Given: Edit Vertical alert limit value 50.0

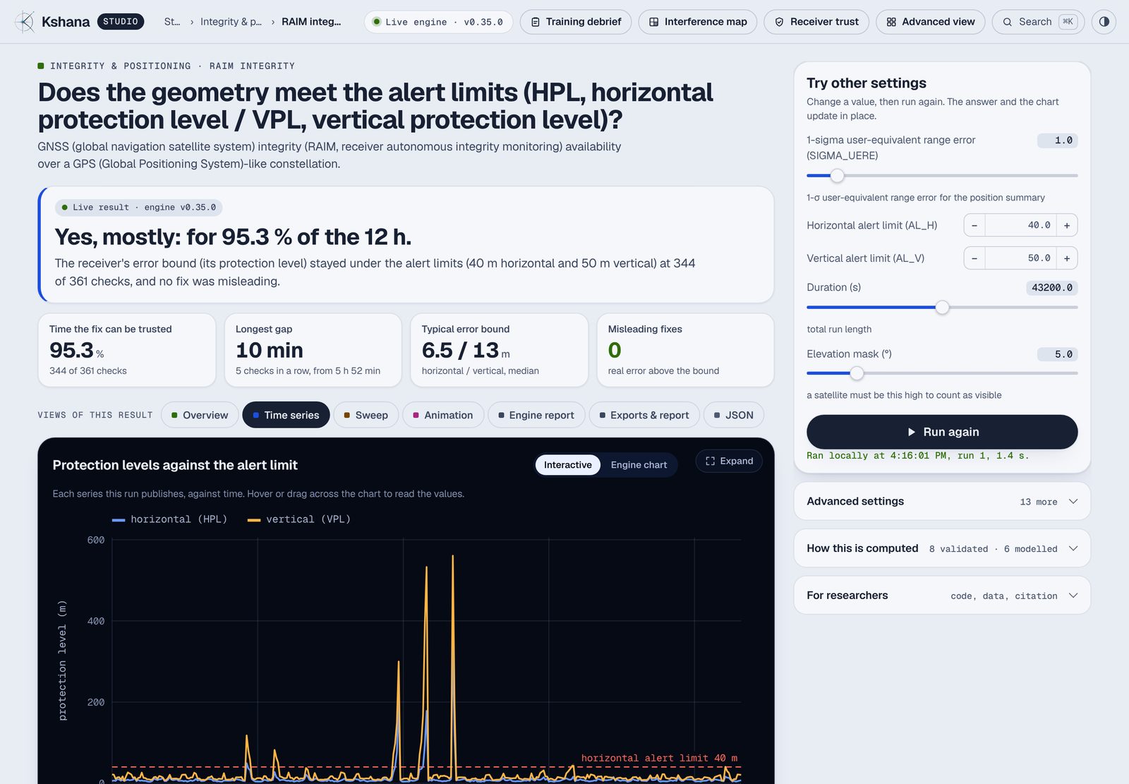Looking at the screenshot, I should coord(1020,258).
